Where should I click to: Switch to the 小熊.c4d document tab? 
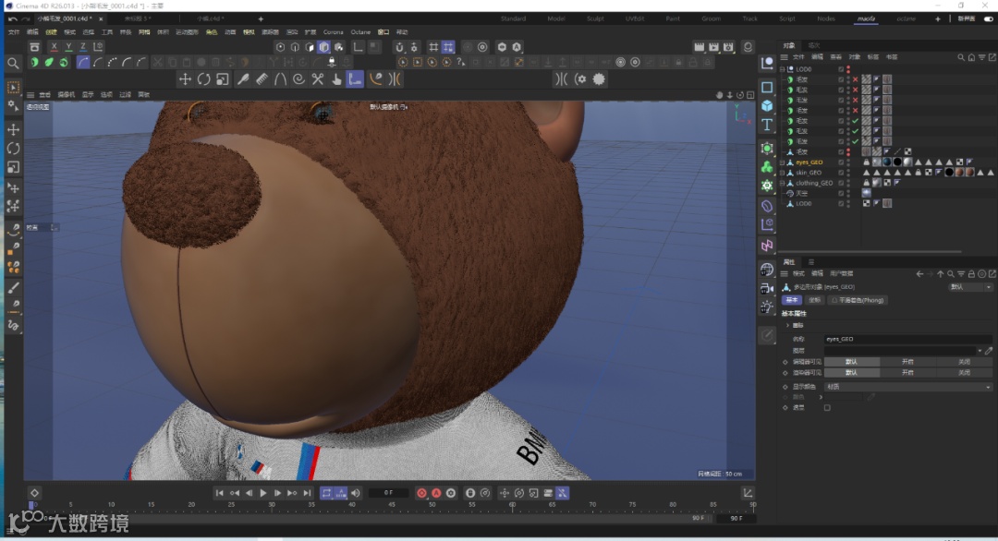click(x=210, y=19)
